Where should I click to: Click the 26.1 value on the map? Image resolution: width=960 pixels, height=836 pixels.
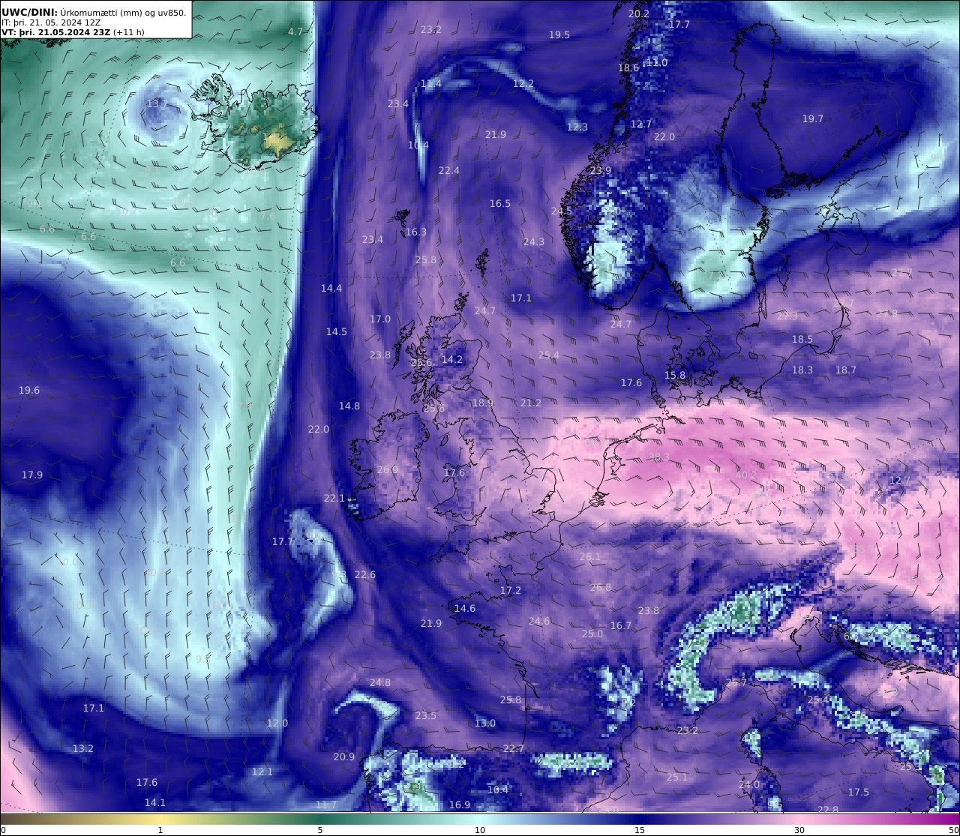click(590, 556)
